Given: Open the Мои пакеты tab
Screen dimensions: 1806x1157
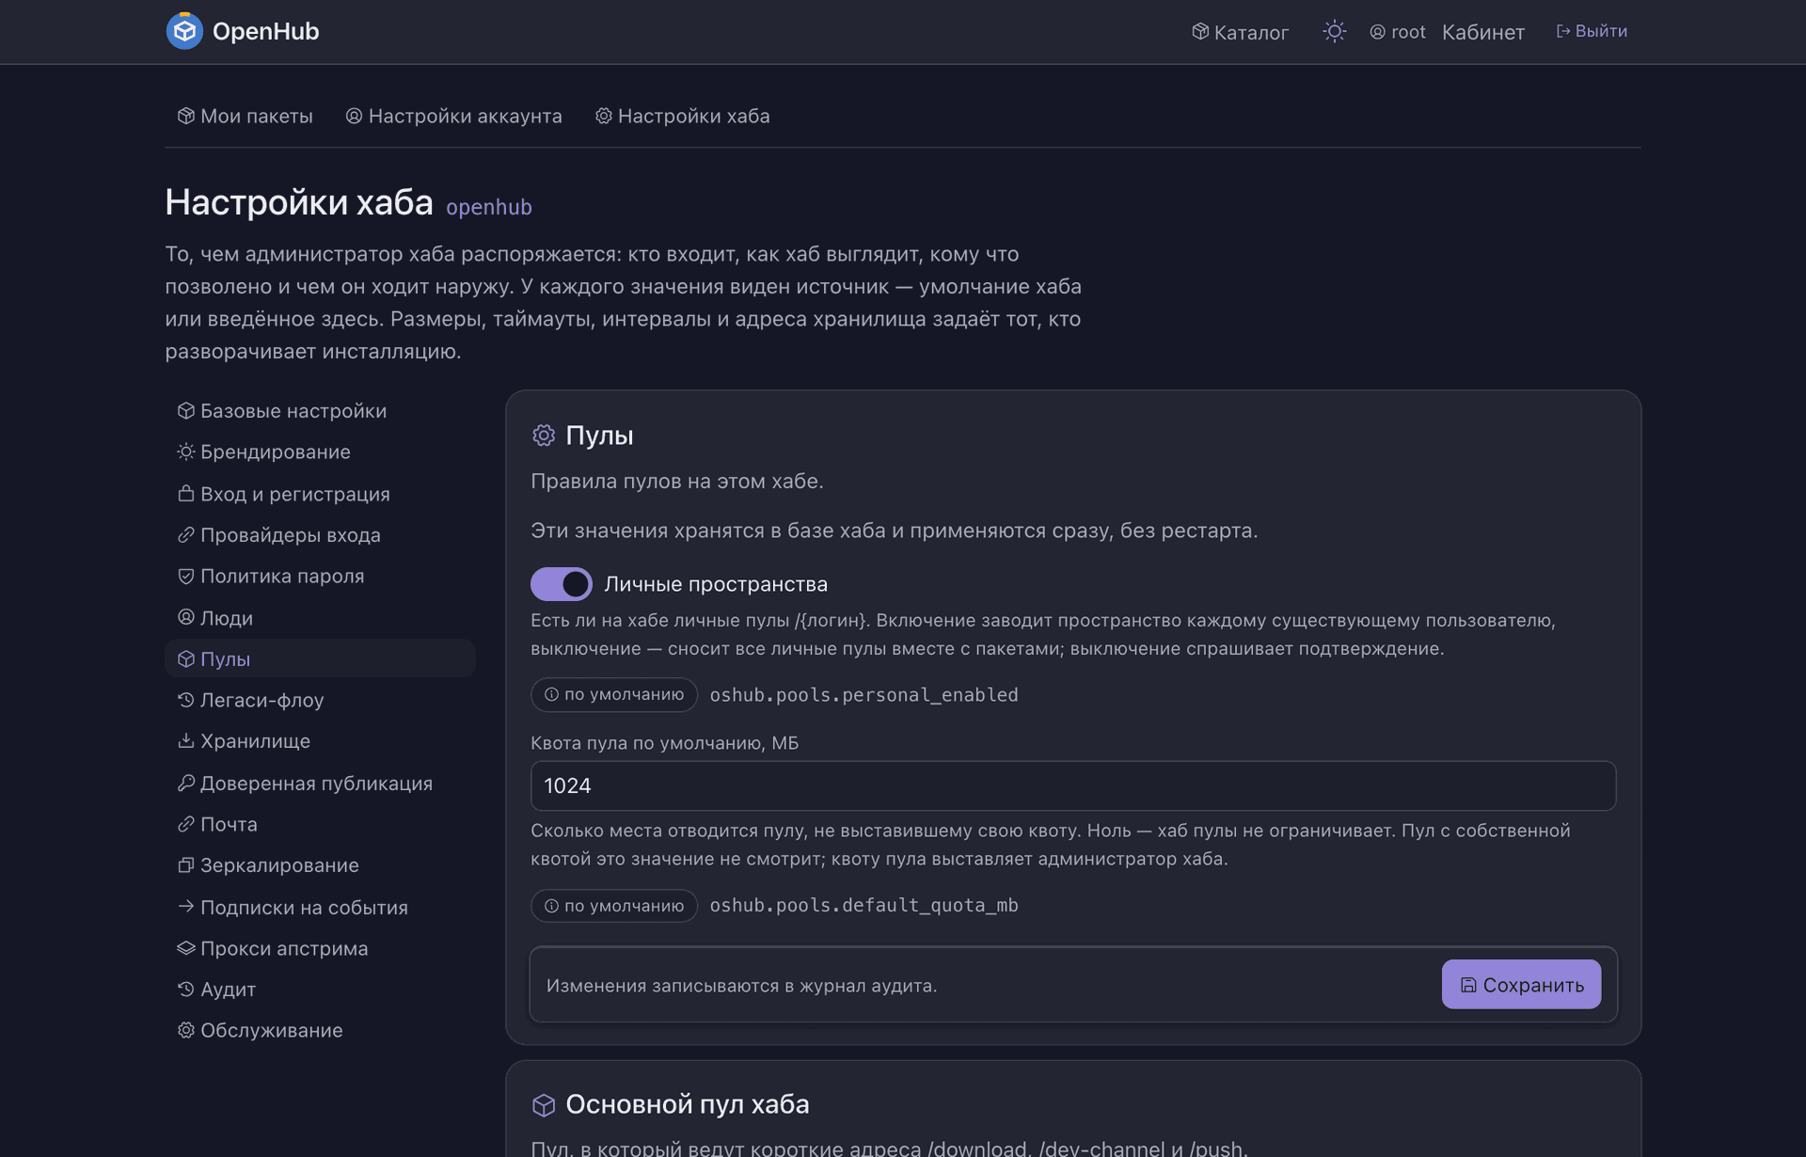Looking at the screenshot, I should 245,116.
